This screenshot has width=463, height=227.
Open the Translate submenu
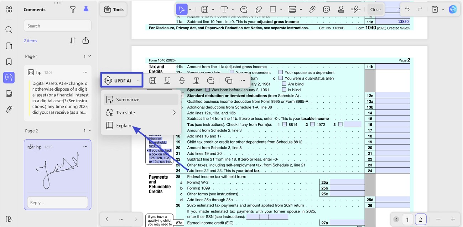[x=141, y=113]
